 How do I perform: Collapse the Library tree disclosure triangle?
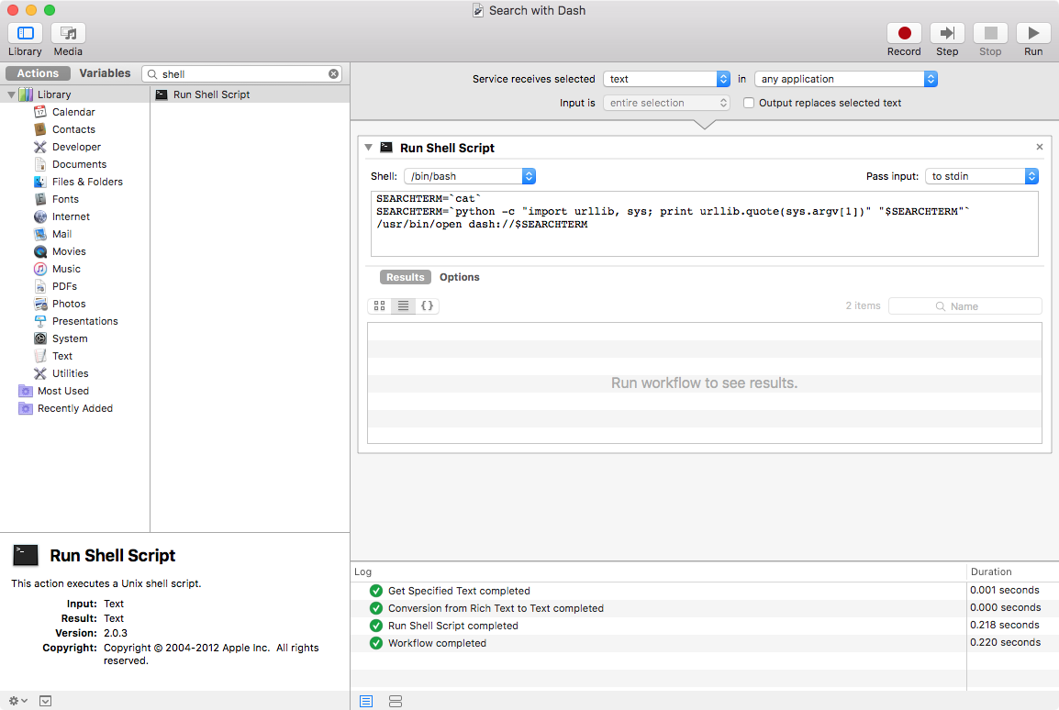click(x=11, y=95)
